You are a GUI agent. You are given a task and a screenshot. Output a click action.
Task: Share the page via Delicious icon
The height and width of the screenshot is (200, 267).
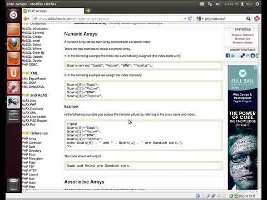click(x=243, y=56)
